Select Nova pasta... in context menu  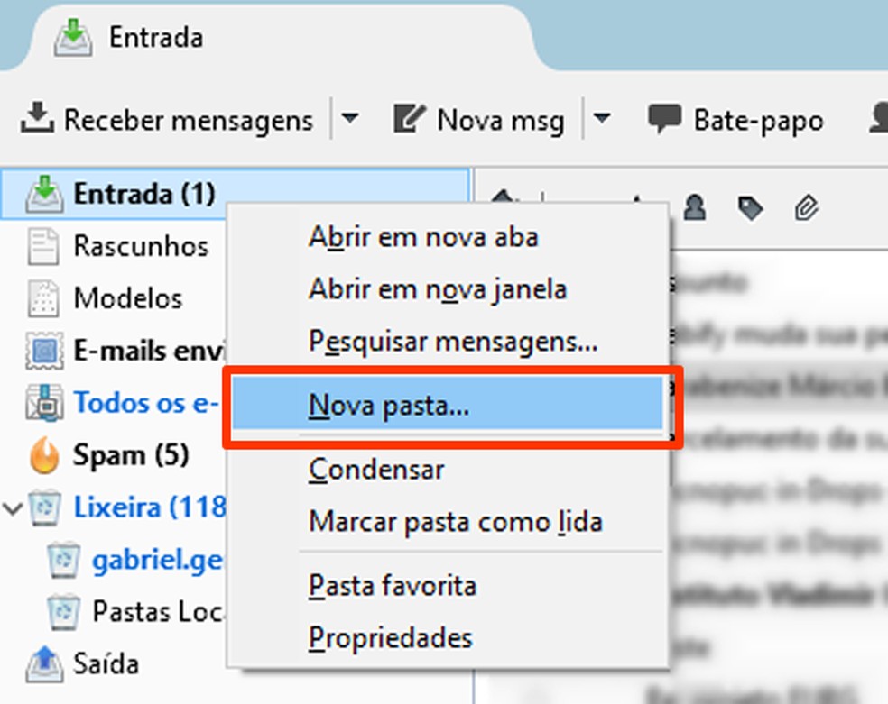[448, 405]
